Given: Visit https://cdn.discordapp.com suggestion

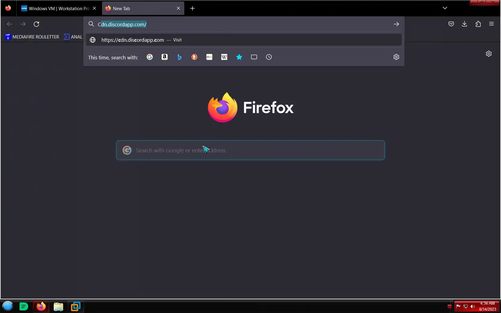Looking at the screenshot, I should [244, 40].
